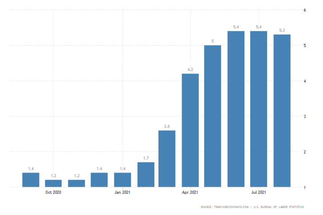Select the bar with value 5
The width and height of the screenshot is (323, 215).
213,116
